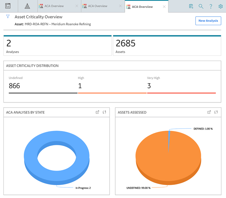Click the Asset Criticality Overview heading

click(x=38, y=17)
